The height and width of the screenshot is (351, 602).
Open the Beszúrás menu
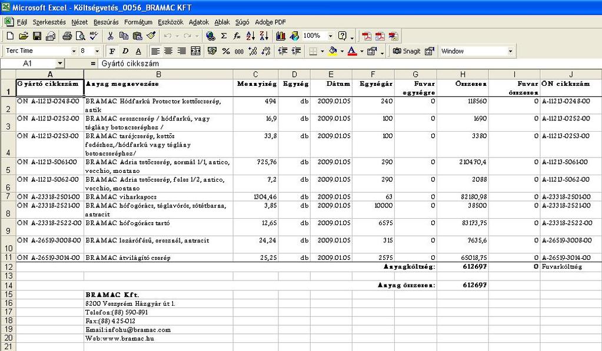click(106, 22)
